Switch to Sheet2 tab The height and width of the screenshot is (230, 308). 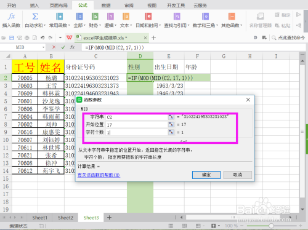click(65, 218)
